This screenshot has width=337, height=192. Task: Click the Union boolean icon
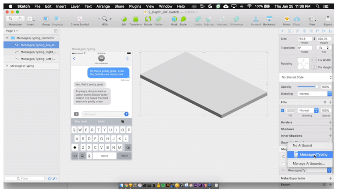click(x=198, y=19)
